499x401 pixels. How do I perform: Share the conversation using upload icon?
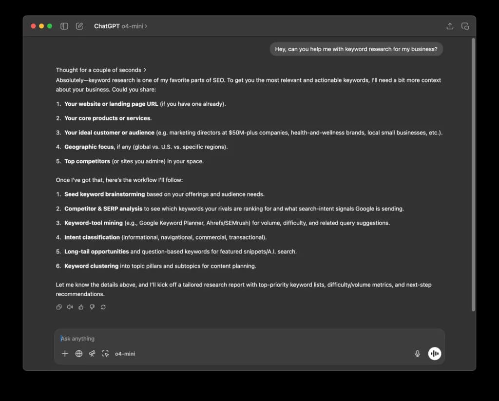click(x=450, y=26)
